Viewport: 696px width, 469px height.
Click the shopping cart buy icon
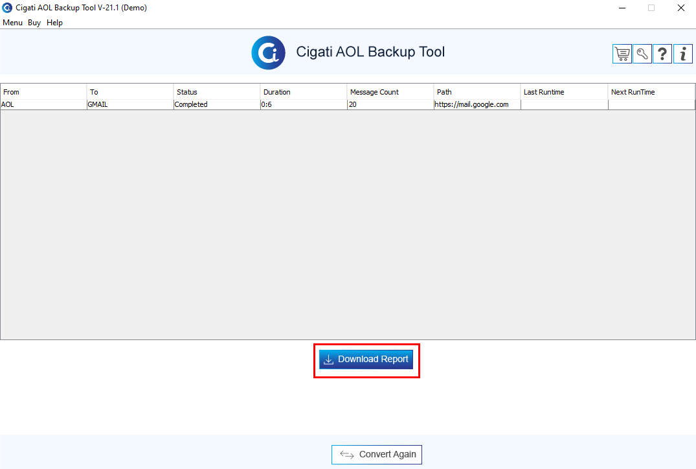(x=622, y=54)
